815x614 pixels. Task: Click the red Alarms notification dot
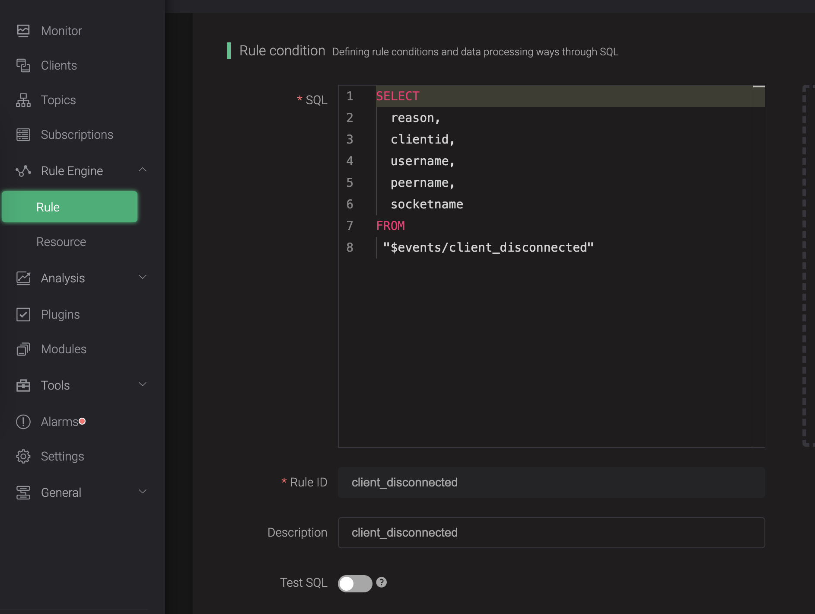tap(82, 421)
